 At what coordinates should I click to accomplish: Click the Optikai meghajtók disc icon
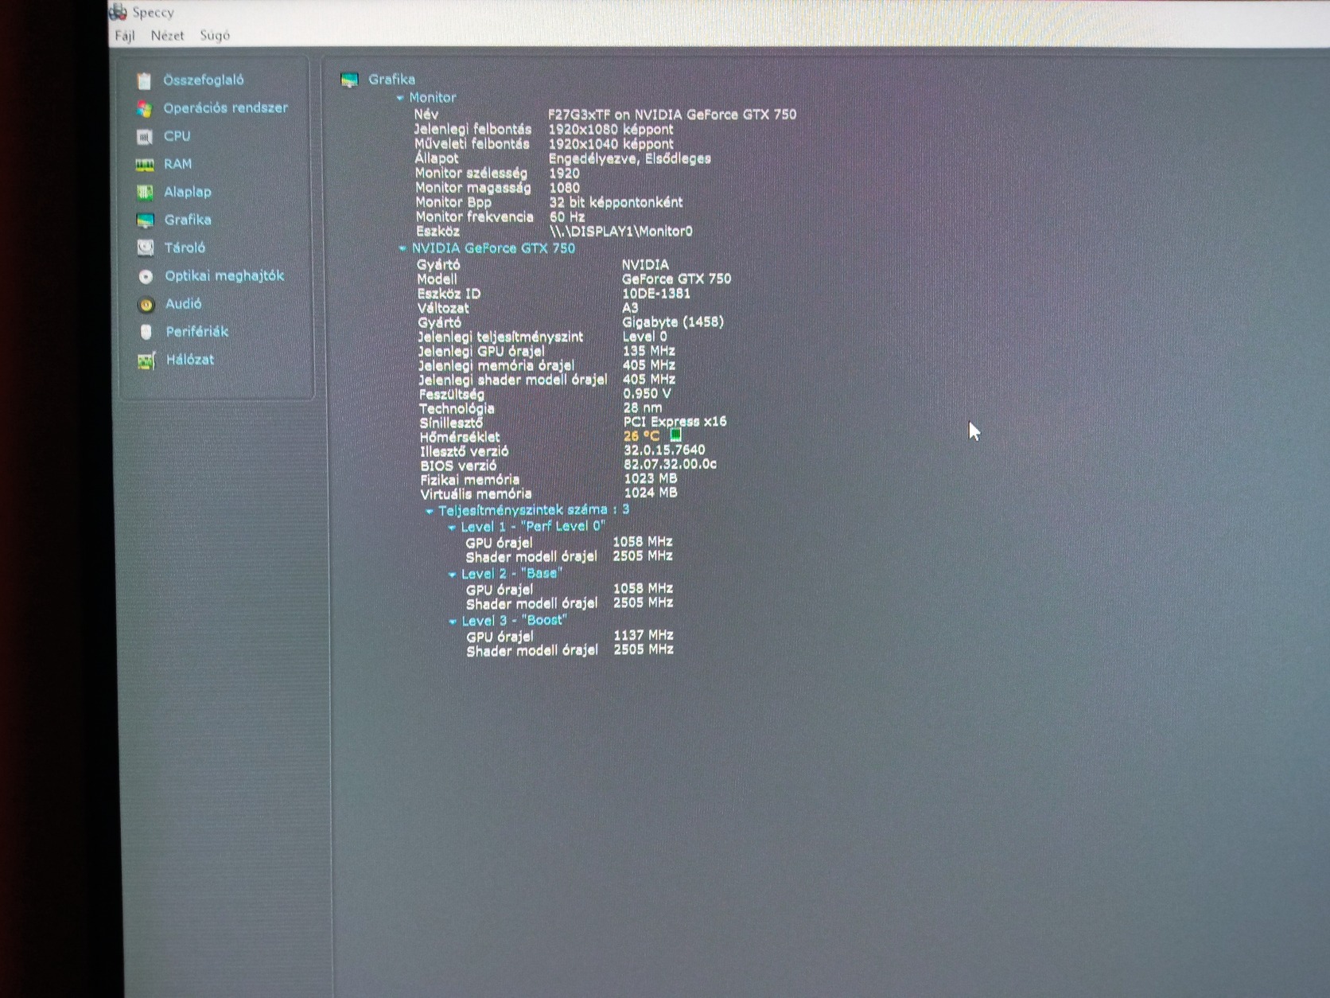pyautogui.click(x=146, y=277)
